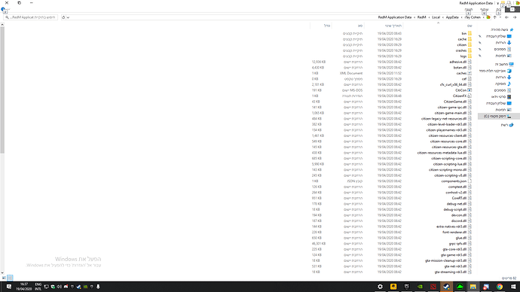Viewport: 520px width, 292px height.
Task: Open Network in the navigation pane
Action: click(x=507, y=125)
